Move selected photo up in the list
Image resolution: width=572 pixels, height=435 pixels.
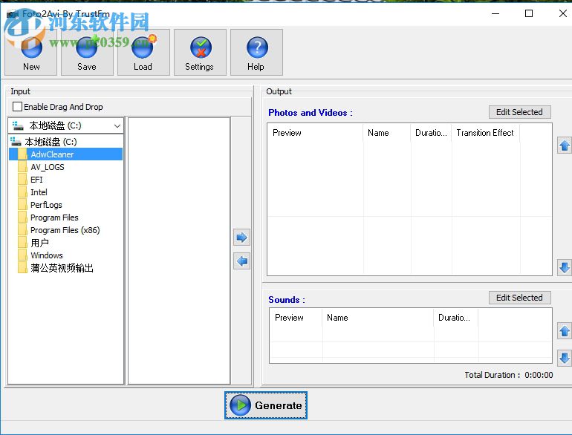tap(565, 145)
